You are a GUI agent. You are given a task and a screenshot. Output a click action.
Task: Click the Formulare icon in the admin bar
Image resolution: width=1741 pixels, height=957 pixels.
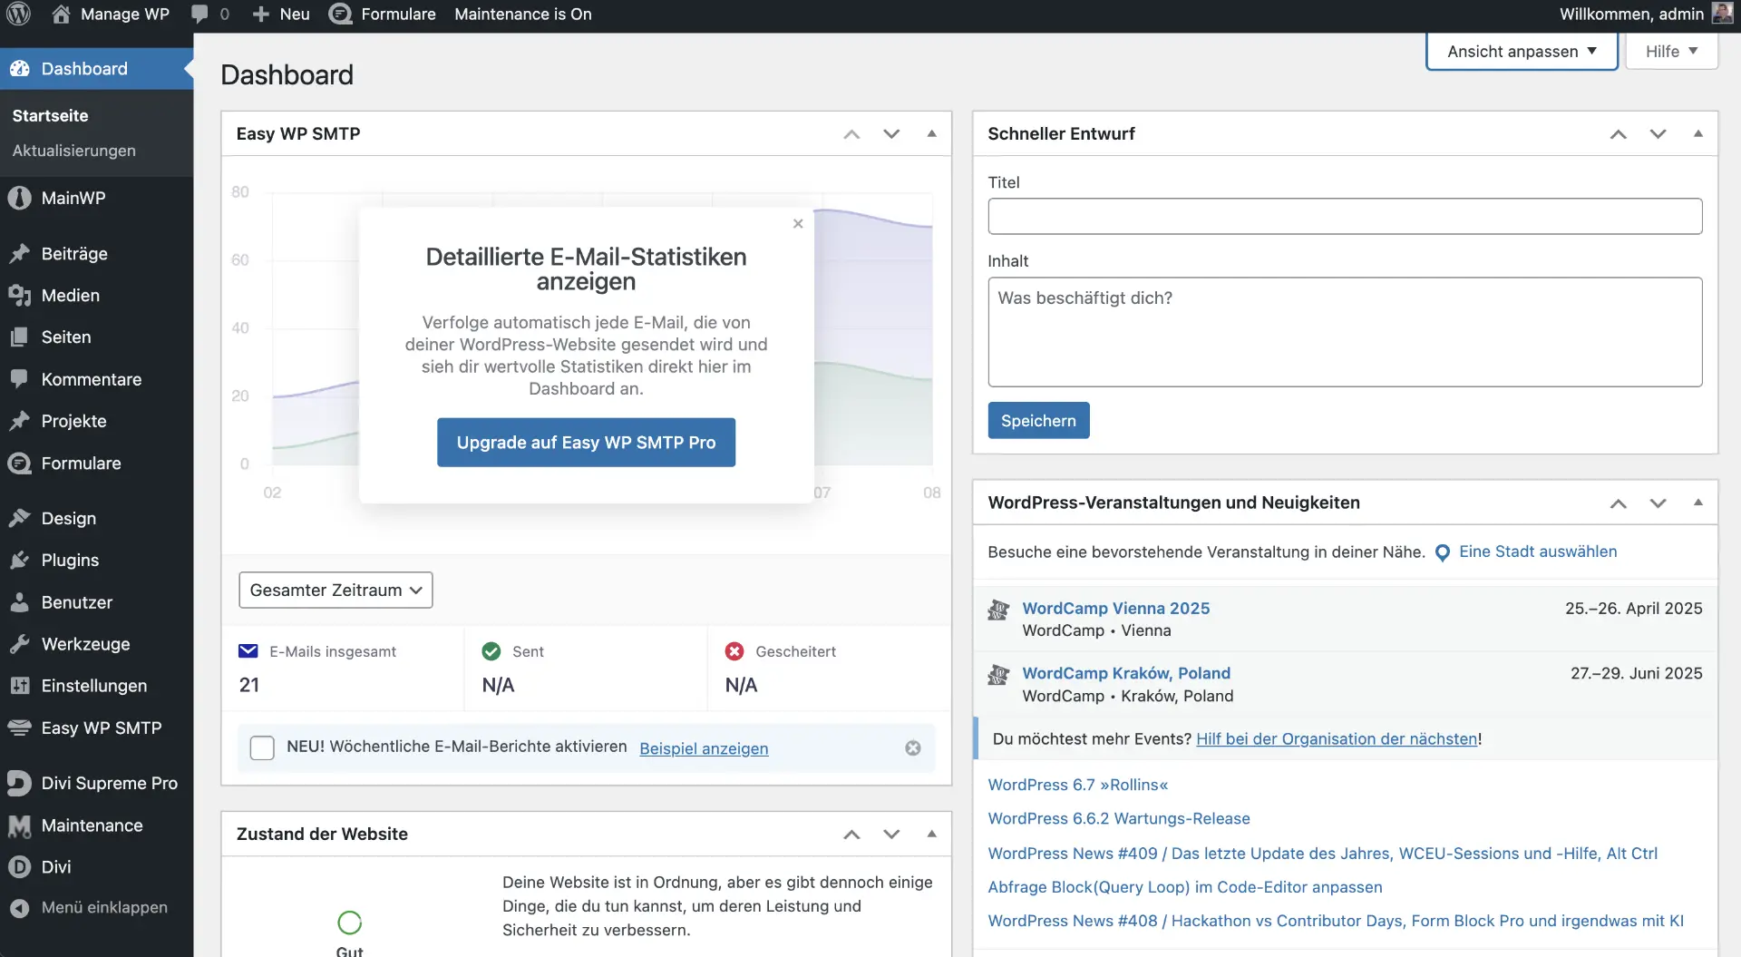tap(340, 14)
